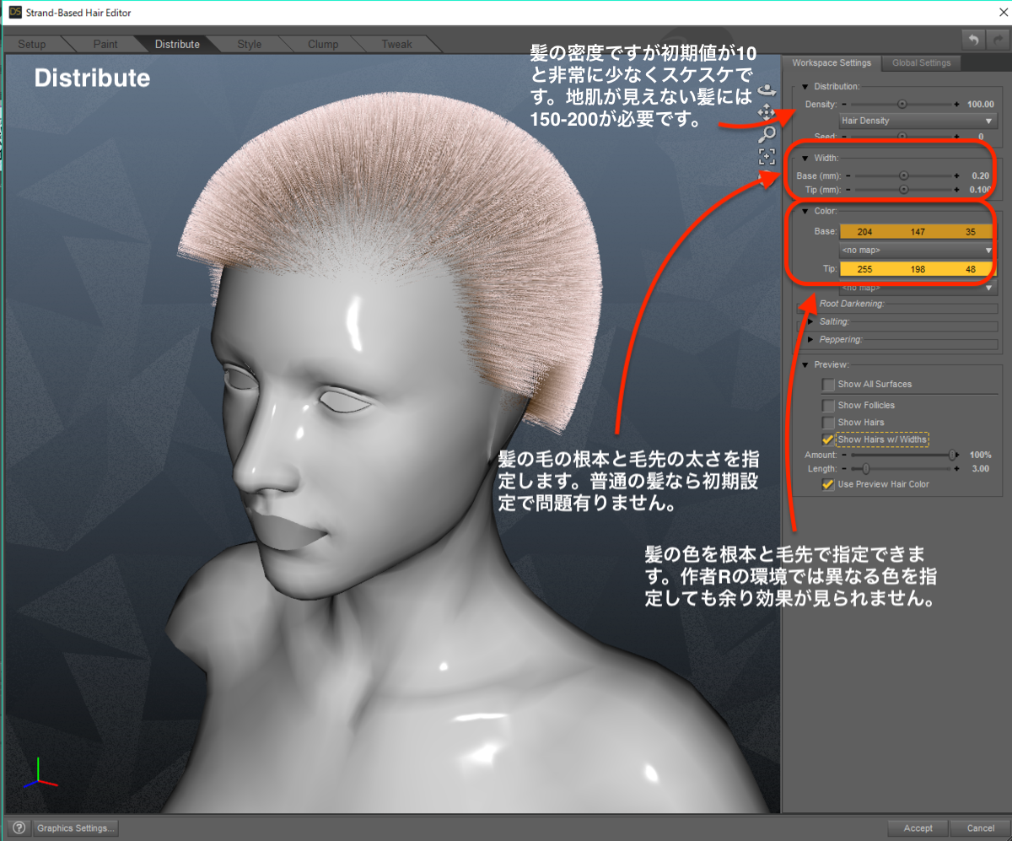Click the Base color swatch

(x=918, y=231)
